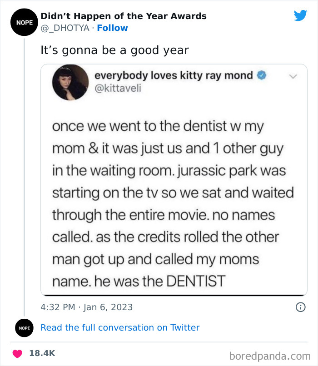Follow the @_DHOTYA account
The width and height of the screenshot is (318, 366).
(x=112, y=28)
